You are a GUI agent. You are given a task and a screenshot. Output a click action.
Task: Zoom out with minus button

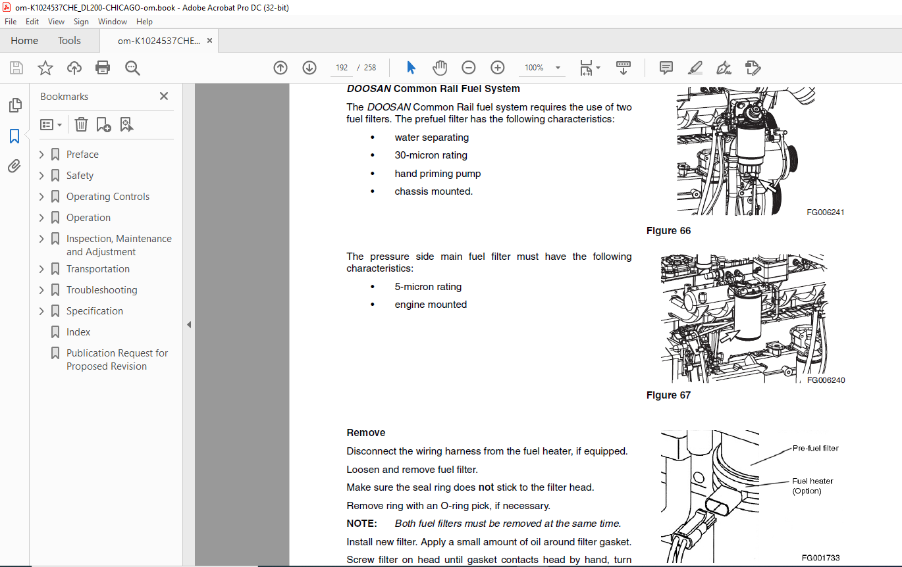[469, 68]
